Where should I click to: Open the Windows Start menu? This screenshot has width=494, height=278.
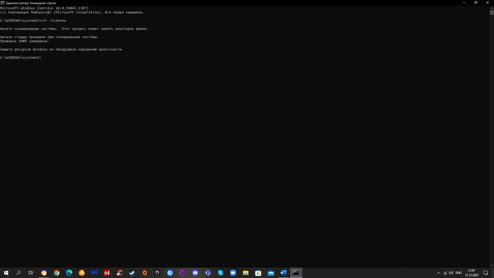click(x=6, y=273)
